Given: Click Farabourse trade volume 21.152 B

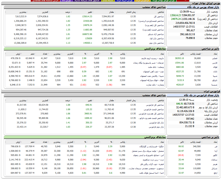Looking at the screenshot, I should [190, 126].
